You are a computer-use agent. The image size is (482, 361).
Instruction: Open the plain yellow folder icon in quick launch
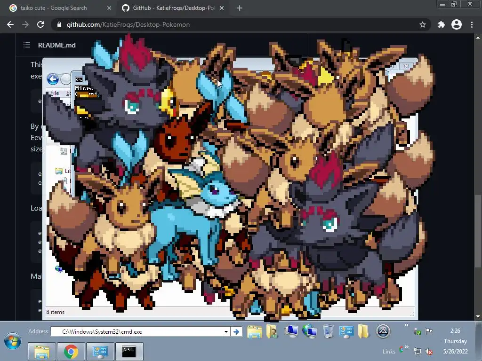(x=363, y=331)
